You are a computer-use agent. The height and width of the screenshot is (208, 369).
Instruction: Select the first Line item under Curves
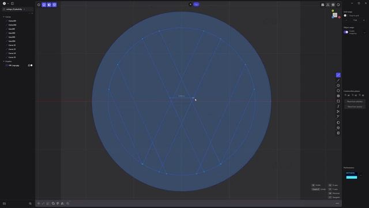pos(12,29)
